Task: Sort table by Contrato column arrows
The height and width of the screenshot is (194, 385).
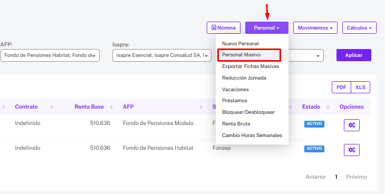Action: [x=52, y=107]
